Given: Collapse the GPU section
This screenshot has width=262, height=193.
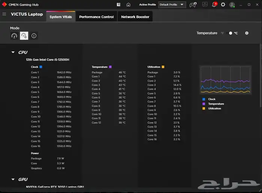Looking at the screenshot, I should [13, 180].
